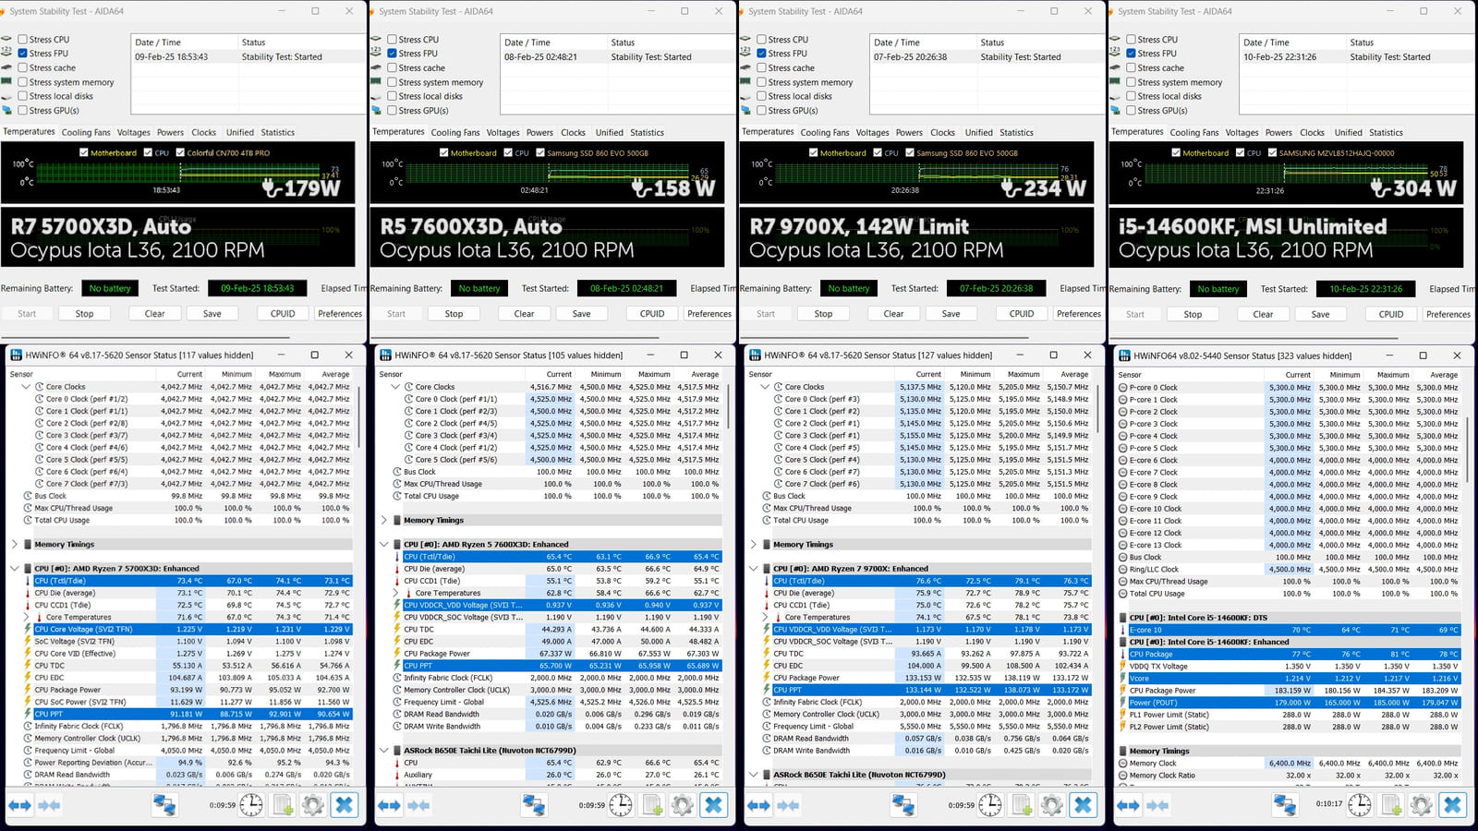Open settings gear in 14600KF HWiNFO64 window
1478x831 pixels.
point(1422,805)
